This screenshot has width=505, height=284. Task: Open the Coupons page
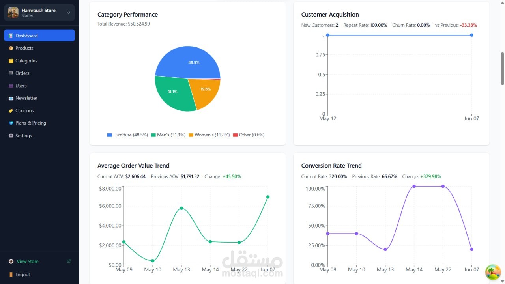[x=39, y=111]
